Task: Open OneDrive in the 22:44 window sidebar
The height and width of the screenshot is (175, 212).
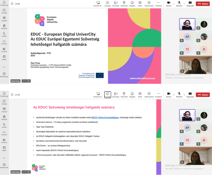Action: (4, 42)
